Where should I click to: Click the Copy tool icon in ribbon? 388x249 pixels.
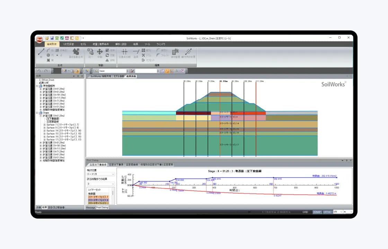[90, 52]
